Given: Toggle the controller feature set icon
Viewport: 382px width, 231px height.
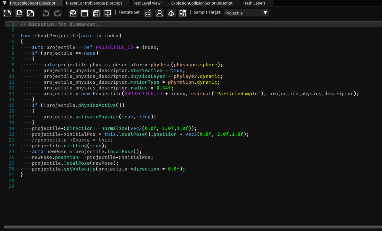Looking at the screenshot, I should tap(148, 13).
